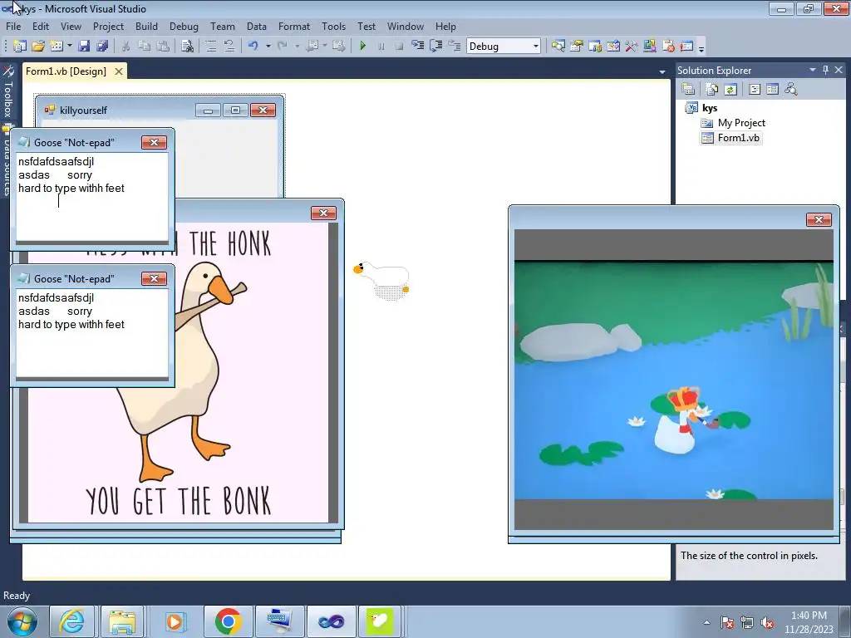Open the toolbar options overflow arrow
This screenshot has width=851, height=638.
click(701, 48)
